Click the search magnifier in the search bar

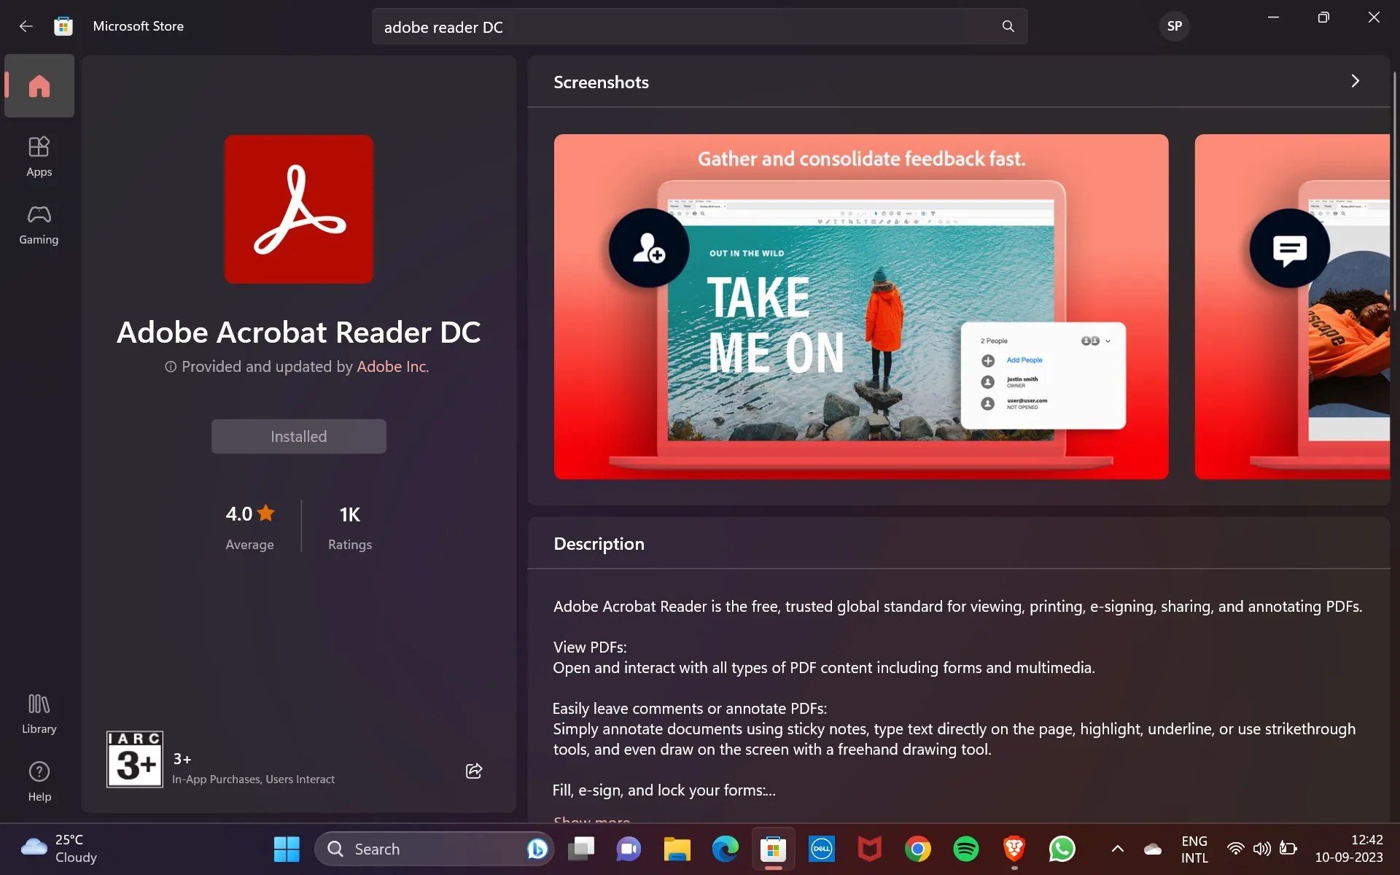click(x=1008, y=26)
